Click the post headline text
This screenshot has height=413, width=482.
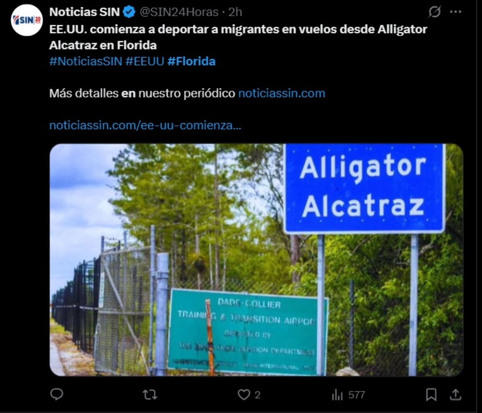click(238, 37)
